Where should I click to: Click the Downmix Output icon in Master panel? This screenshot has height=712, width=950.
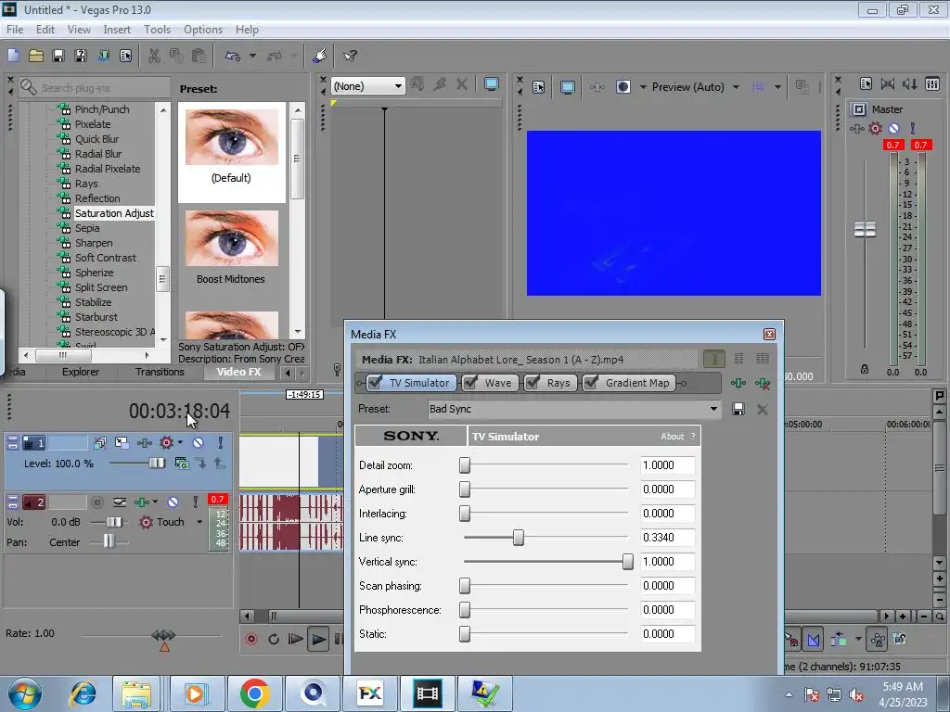[888, 83]
